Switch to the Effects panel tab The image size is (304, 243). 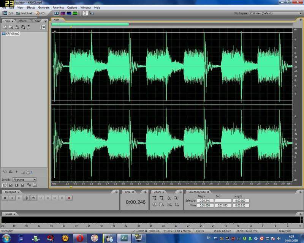tap(22, 21)
